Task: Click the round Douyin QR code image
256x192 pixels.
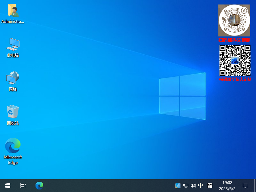Action: coord(234,20)
